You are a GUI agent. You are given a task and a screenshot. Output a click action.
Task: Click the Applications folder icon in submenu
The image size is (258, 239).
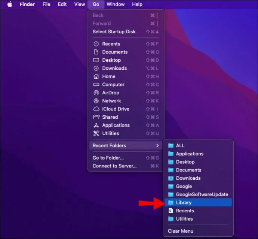tap(171, 154)
